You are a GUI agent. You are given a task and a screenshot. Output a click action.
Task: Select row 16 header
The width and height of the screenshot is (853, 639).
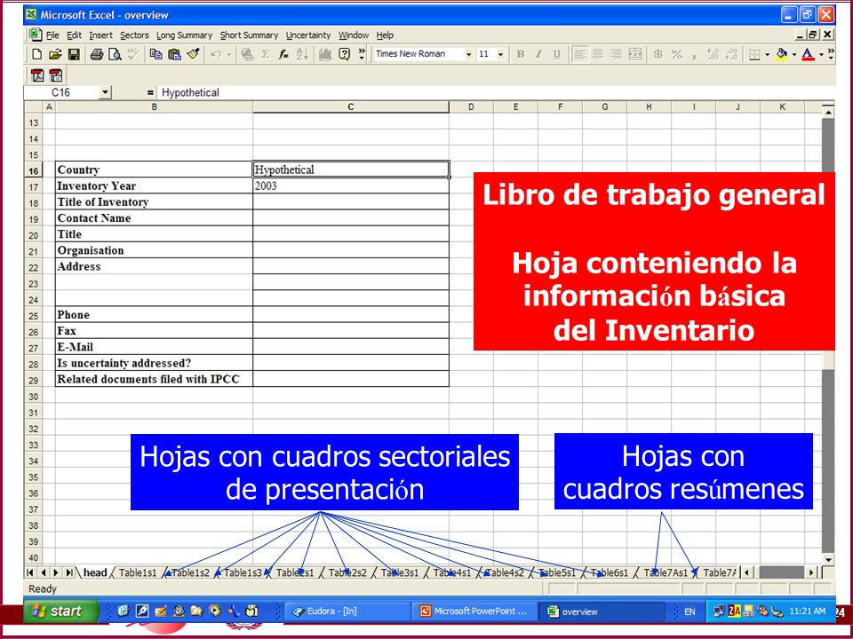point(33,170)
